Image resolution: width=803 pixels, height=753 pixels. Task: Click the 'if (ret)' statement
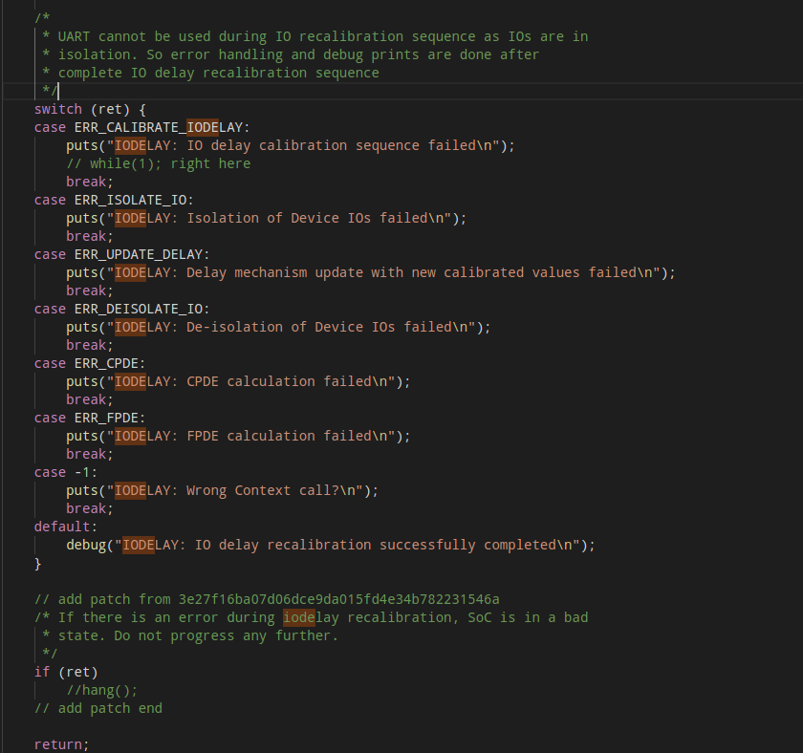pyautogui.click(x=66, y=673)
